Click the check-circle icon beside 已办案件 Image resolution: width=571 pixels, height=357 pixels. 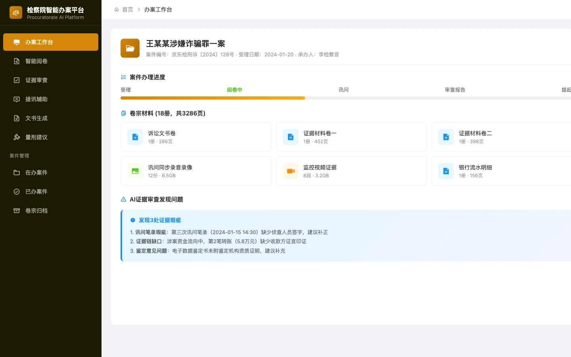17,192
